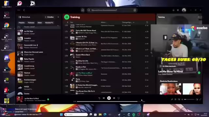
Task: Open the Browse icon beside the search field
Action: pyautogui.click(x=135, y=10)
